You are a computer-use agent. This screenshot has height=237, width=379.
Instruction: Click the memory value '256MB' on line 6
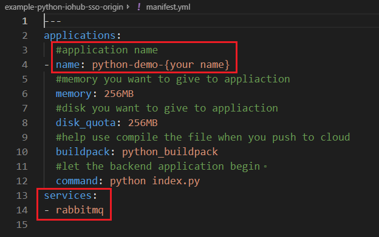click(x=118, y=94)
